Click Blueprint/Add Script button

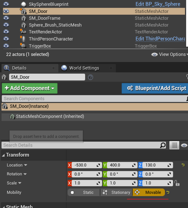155,88
